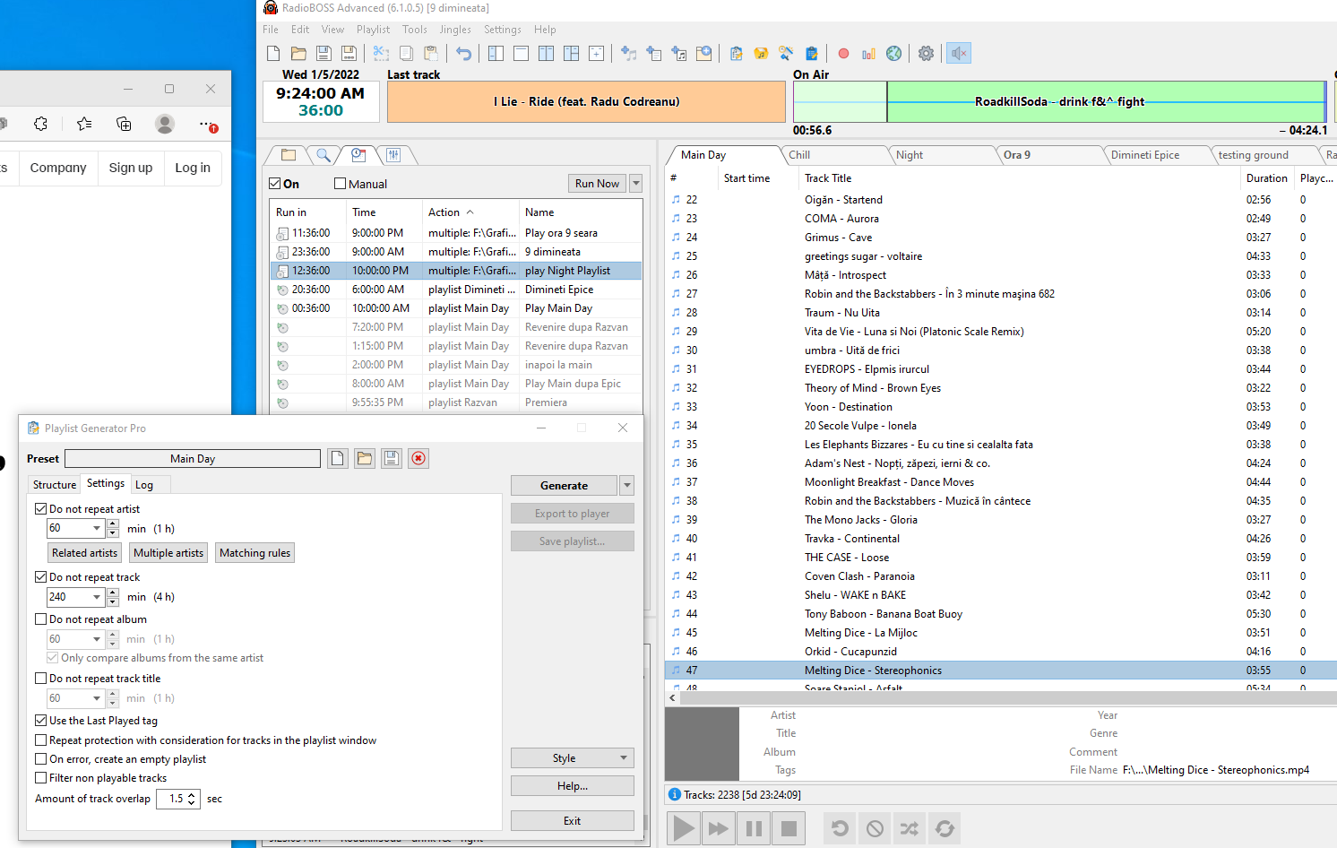This screenshot has height=848, width=1337.
Task: Start playback with the Play button
Action: point(683,828)
